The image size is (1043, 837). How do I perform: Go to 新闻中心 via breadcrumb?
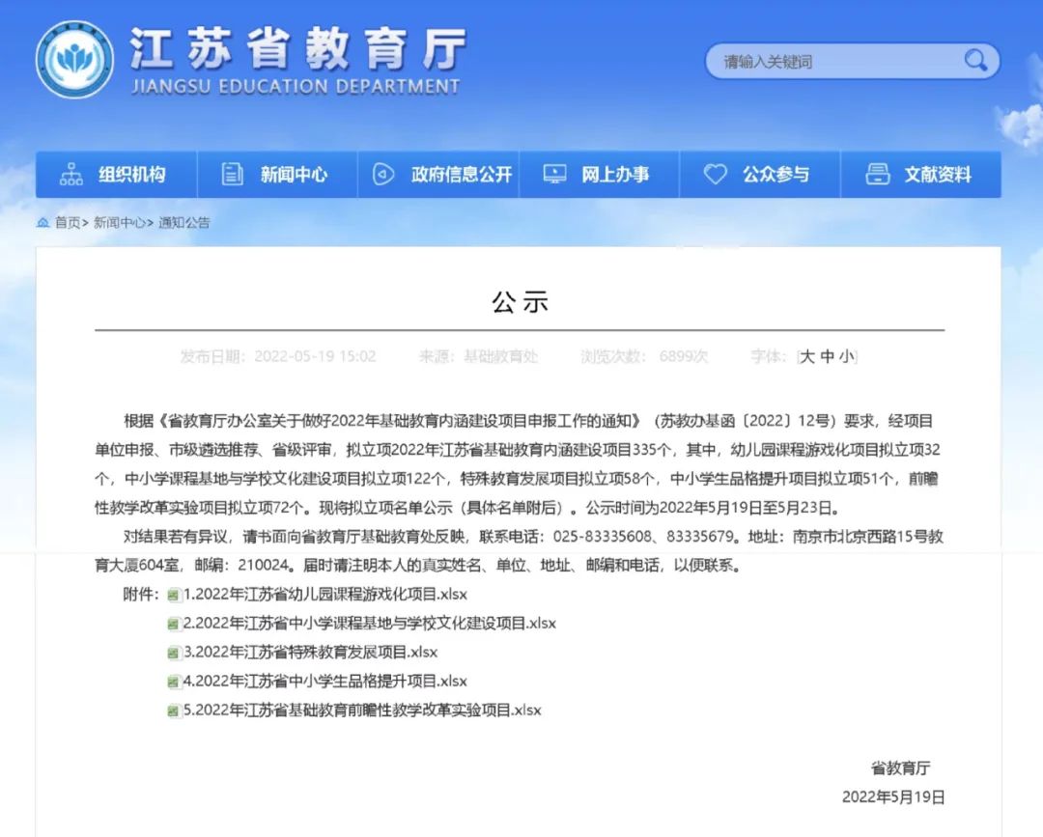pos(119,223)
